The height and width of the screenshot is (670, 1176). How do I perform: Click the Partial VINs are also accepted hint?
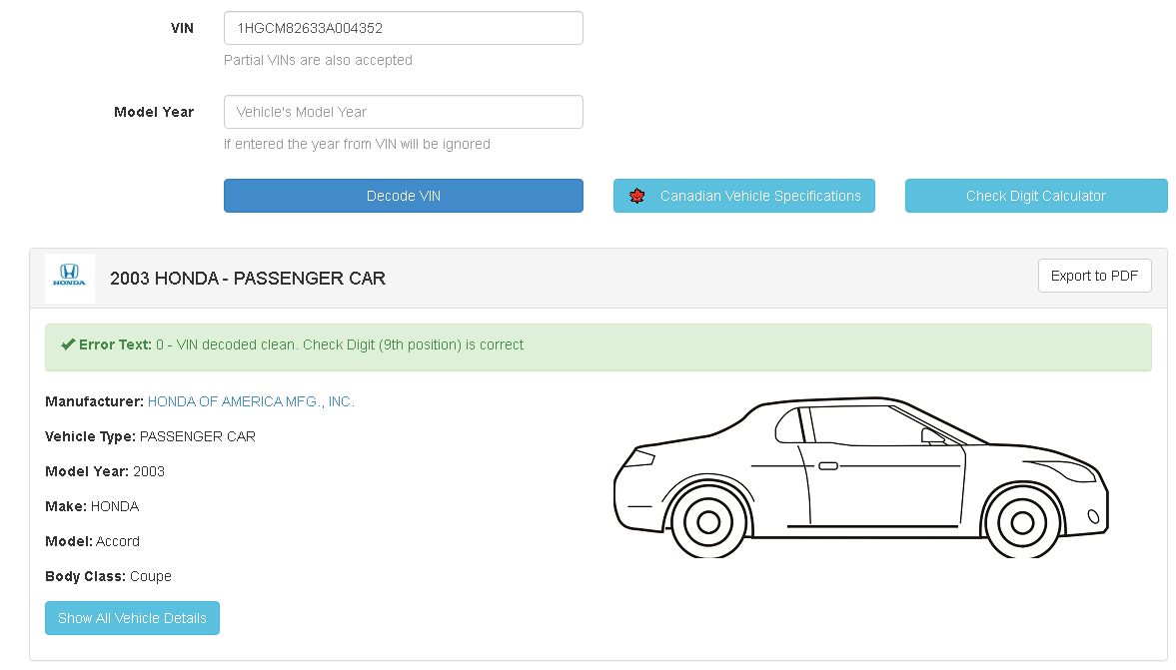[x=318, y=60]
